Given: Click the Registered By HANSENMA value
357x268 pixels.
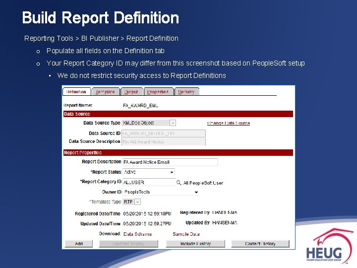Looking at the screenshot, I should 225,212.
